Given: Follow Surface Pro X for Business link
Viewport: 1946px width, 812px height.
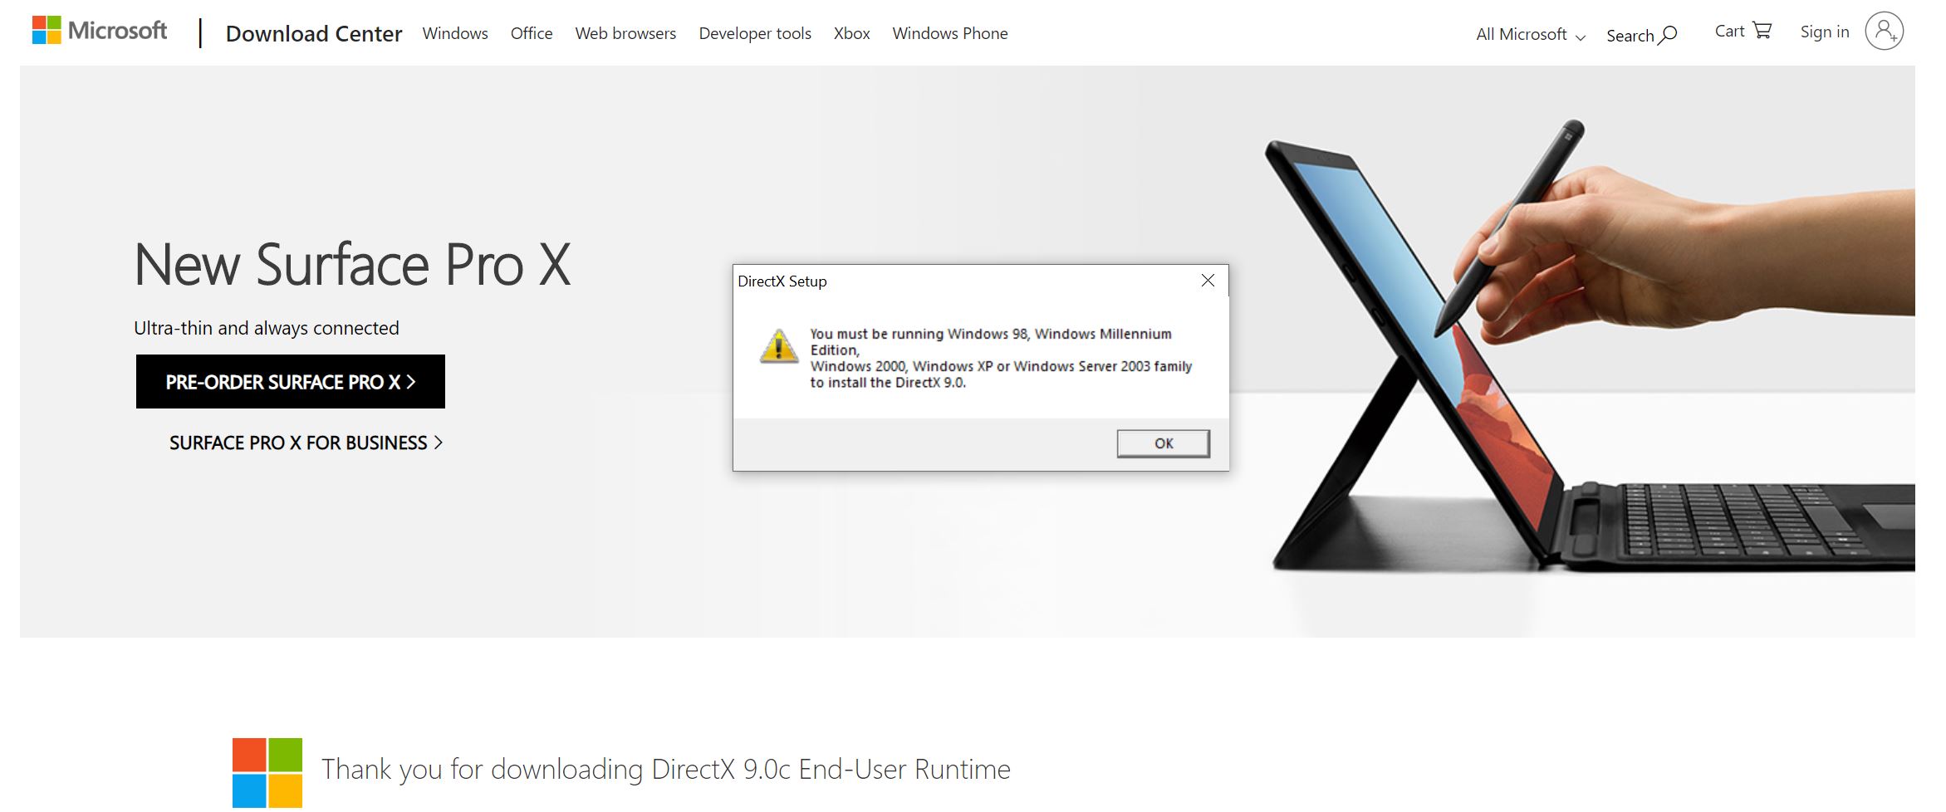Looking at the screenshot, I should [x=305, y=443].
